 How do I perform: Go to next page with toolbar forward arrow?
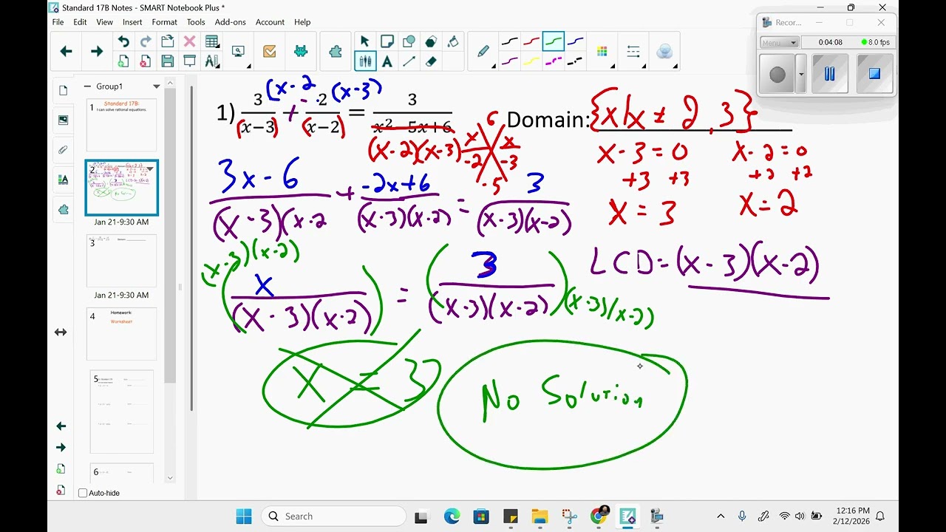(x=97, y=51)
